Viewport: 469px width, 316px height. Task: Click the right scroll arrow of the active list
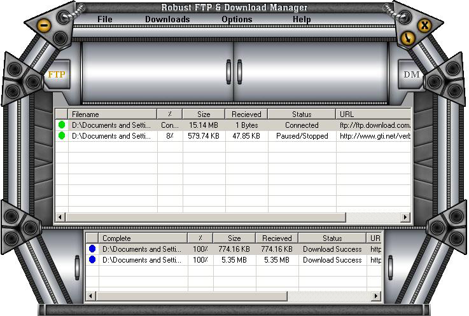coord(405,217)
